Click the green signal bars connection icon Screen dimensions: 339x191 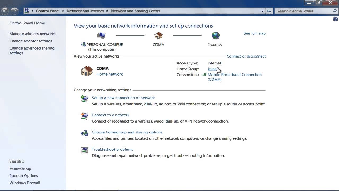point(204,75)
